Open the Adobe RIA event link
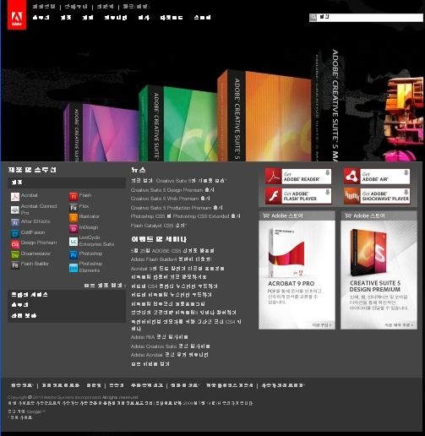 [160, 337]
